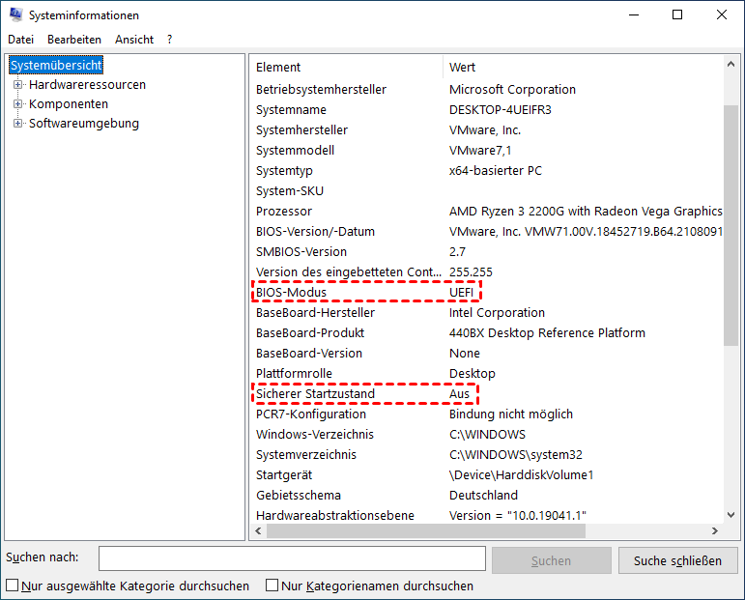Expand the Softwareumgebung node

point(17,124)
